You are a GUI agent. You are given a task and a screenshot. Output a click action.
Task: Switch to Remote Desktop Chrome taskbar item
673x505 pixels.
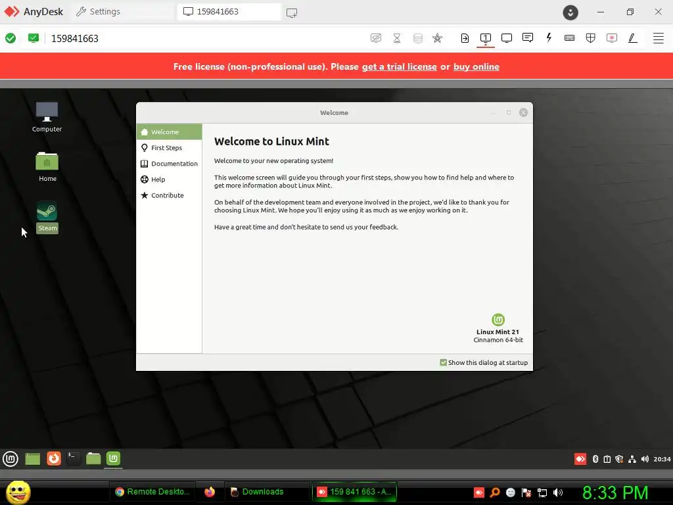[152, 492]
